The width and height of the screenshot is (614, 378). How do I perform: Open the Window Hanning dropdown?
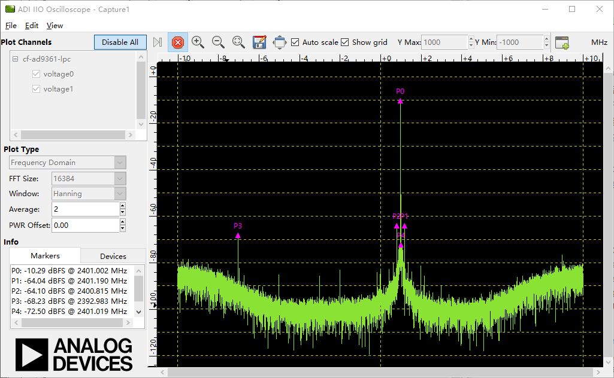[120, 194]
